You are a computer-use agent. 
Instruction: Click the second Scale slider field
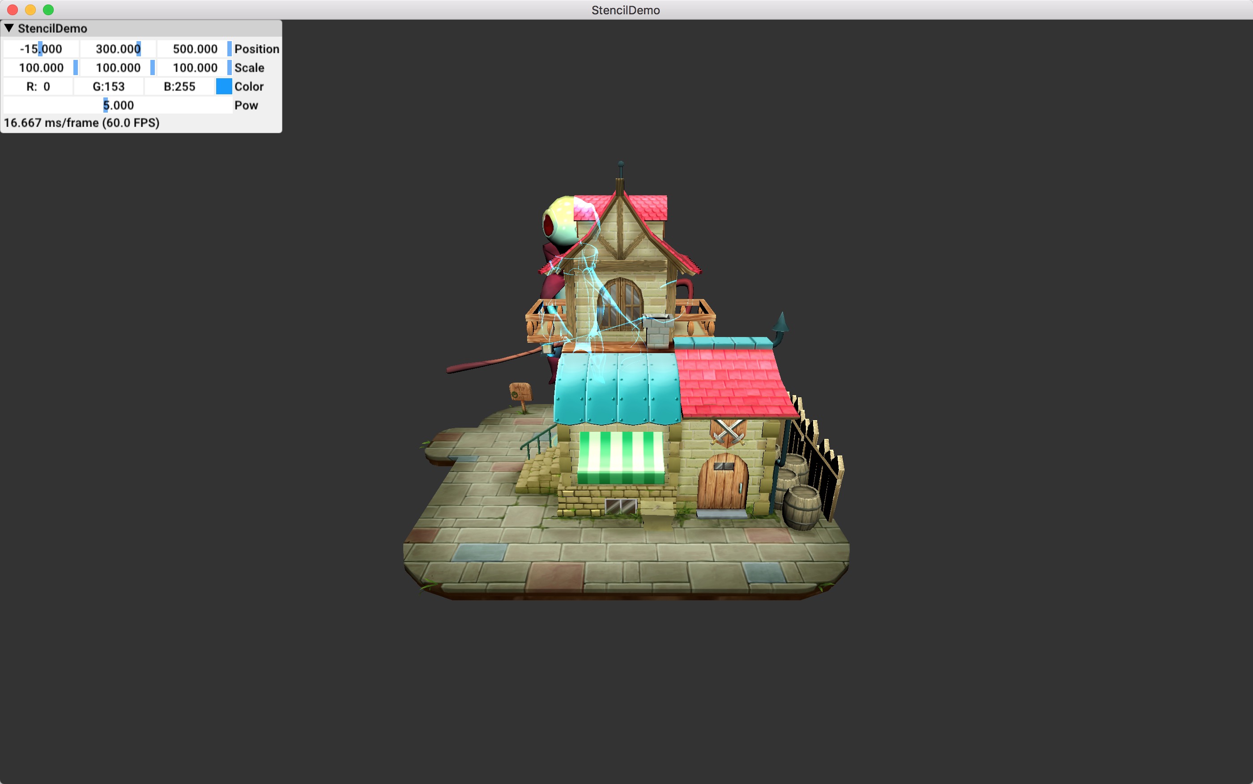[118, 67]
